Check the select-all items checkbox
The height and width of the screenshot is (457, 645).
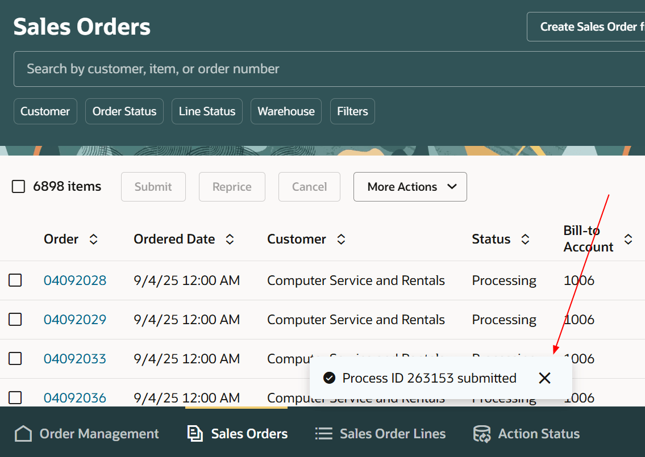18,186
